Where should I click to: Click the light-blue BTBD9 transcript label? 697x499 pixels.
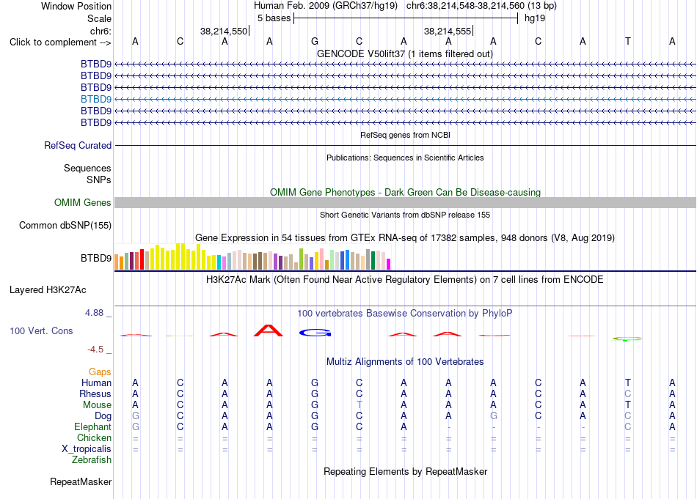96,99
